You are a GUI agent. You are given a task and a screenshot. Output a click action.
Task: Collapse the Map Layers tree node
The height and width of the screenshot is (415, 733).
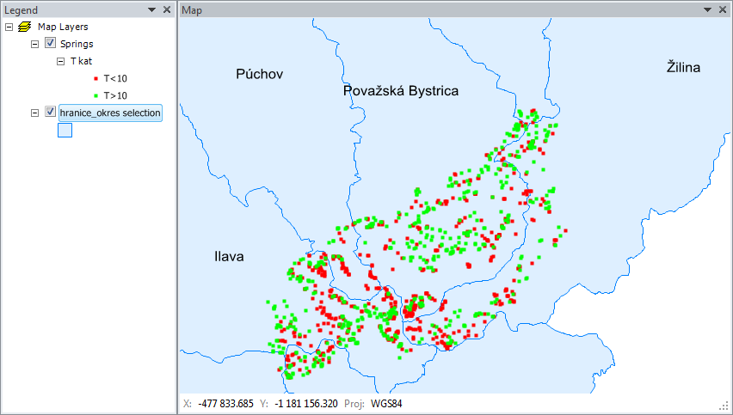click(x=9, y=27)
